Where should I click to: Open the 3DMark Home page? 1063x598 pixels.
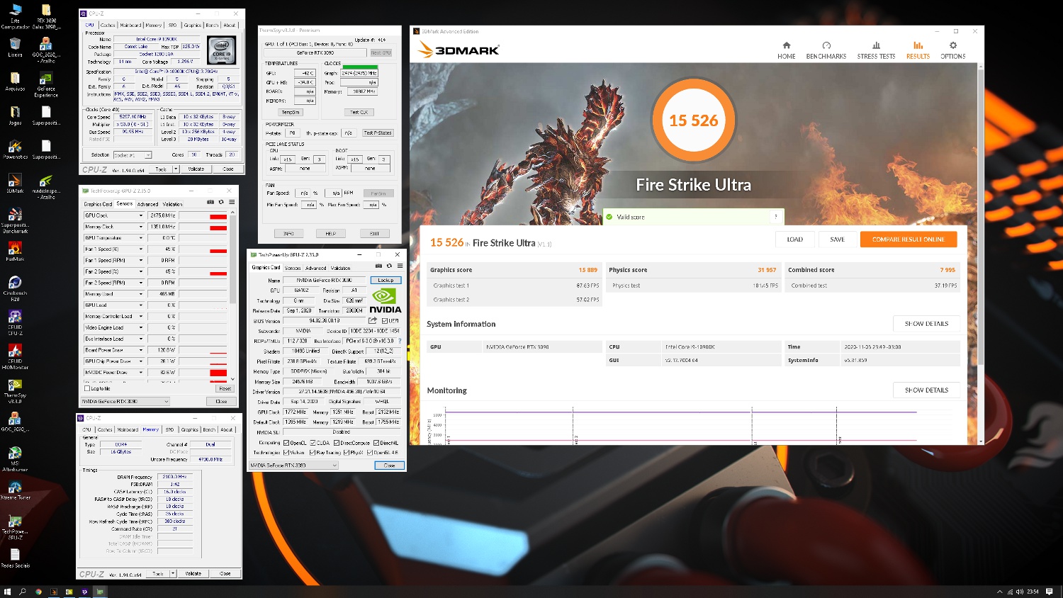(x=786, y=50)
